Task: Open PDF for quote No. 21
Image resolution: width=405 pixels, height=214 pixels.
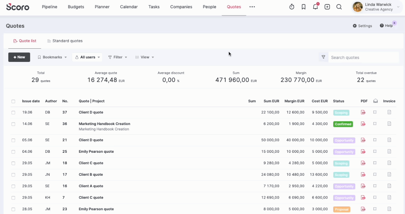Action: click(363, 140)
